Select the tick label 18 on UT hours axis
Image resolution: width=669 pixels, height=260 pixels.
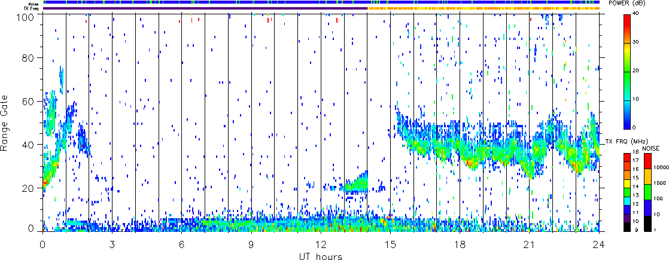click(x=460, y=244)
